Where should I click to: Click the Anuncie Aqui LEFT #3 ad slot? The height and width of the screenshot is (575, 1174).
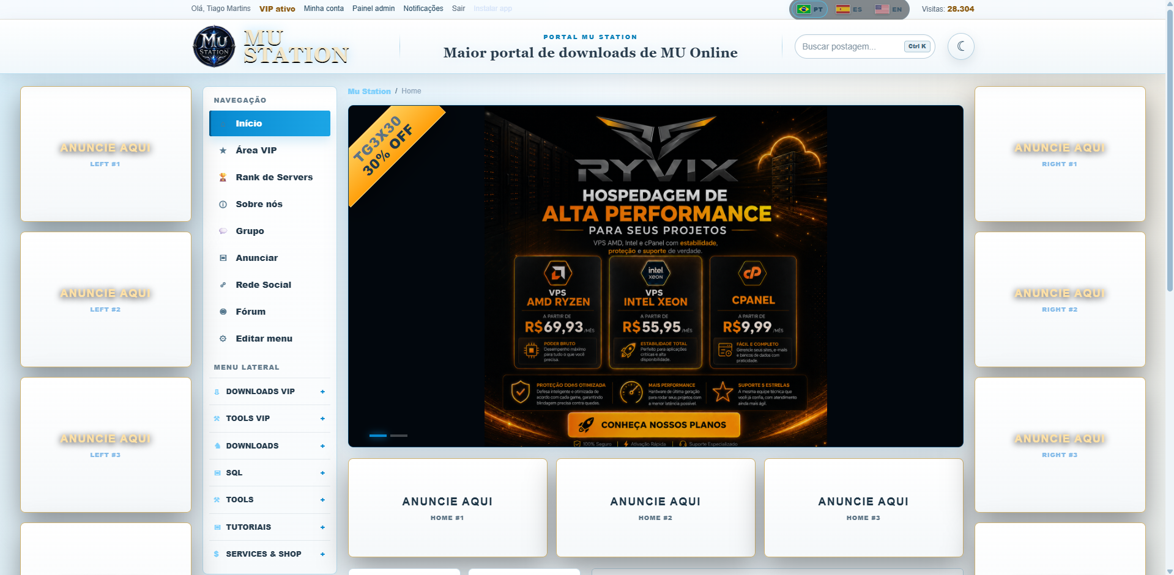tap(106, 445)
